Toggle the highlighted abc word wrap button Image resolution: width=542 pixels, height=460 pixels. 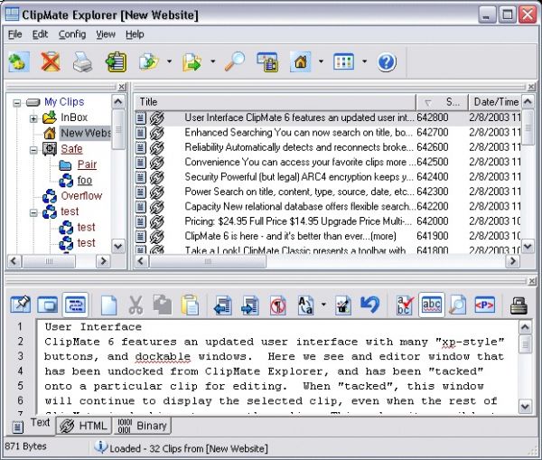click(x=432, y=305)
